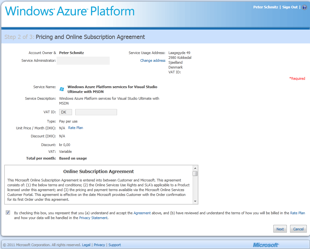Click the 'Denmark' address line
The image size is (310, 249).
(176, 67)
